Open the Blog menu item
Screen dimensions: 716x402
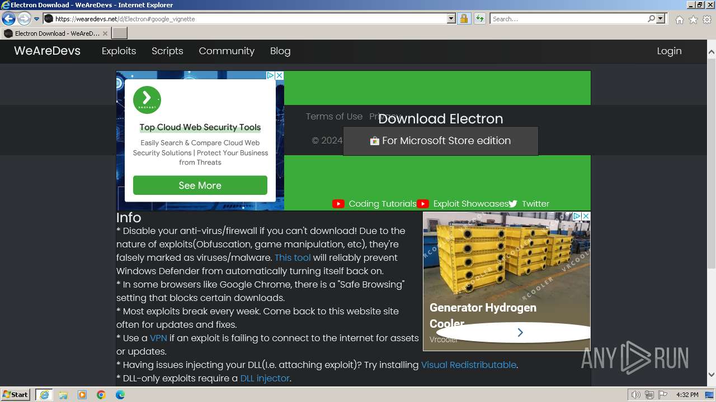(x=280, y=51)
